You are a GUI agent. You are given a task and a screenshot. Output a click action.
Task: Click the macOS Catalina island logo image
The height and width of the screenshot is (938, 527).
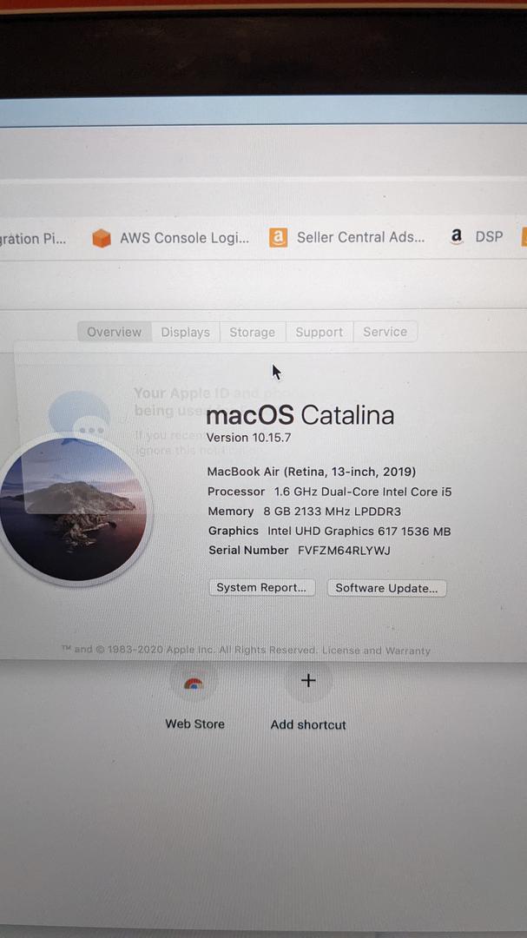point(74,509)
